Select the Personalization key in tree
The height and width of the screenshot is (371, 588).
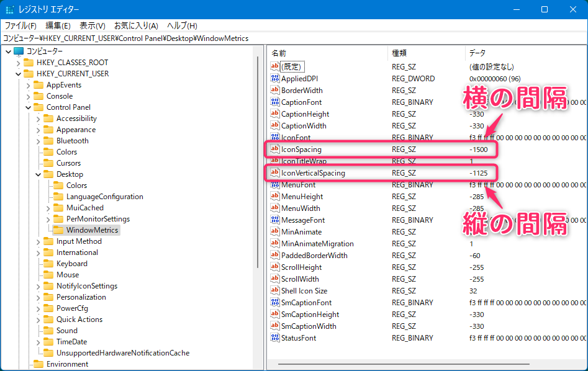[81, 297]
